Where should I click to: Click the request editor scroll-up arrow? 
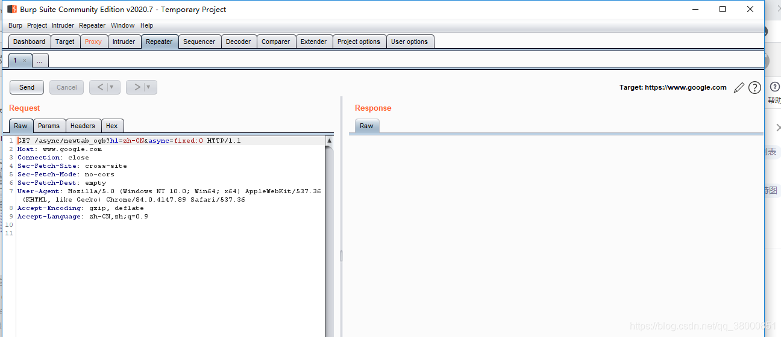click(329, 140)
